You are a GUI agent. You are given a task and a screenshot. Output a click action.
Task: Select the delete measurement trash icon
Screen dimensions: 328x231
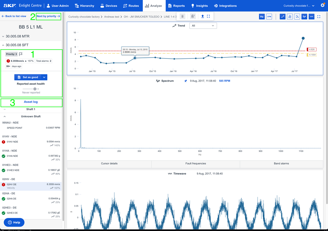pos(182,16)
